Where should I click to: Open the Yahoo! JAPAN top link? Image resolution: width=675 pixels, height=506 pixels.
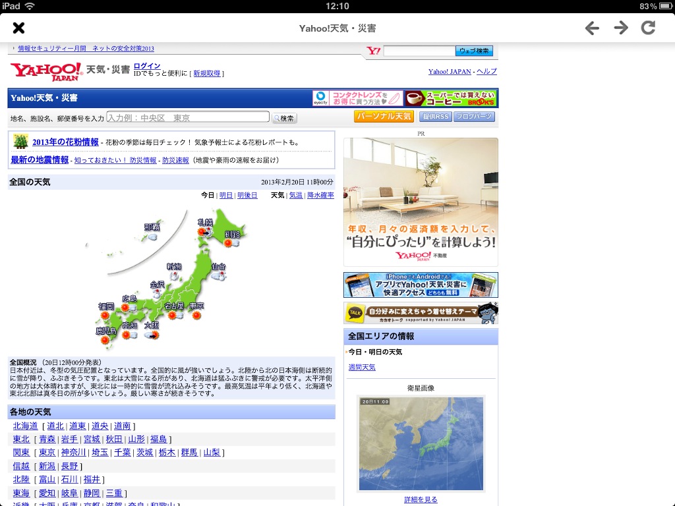coord(450,72)
